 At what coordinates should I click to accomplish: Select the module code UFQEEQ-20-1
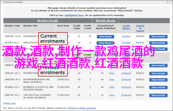pyautogui.click(x=12, y=87)
